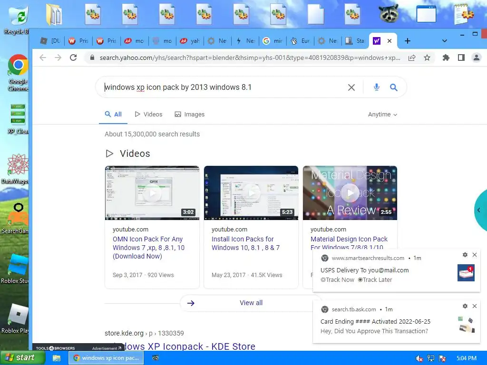Open the Chrome extensions puzzle icon

pos(446,58)
